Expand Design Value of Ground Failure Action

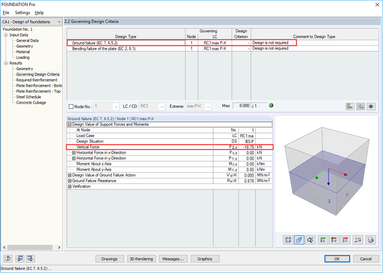pyautogui.click(x=70, y=175)
